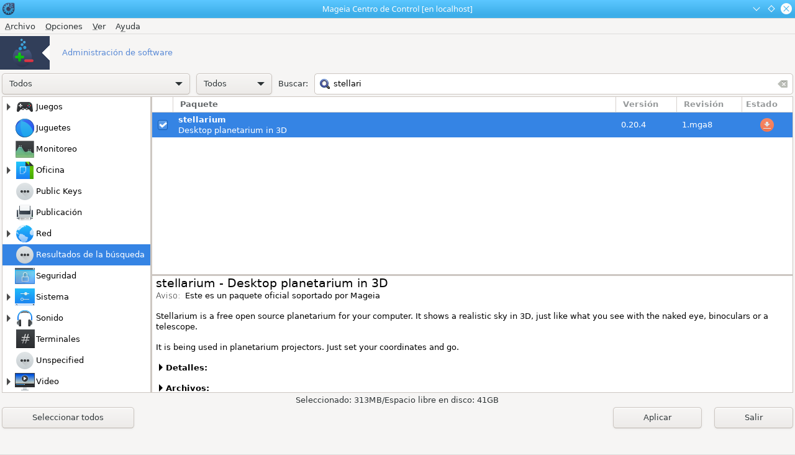Expand the Oficina category
Viewport: 795px width, 455px height.
[9, 170]
